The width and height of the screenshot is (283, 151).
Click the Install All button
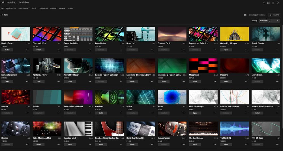pos(274,15)
